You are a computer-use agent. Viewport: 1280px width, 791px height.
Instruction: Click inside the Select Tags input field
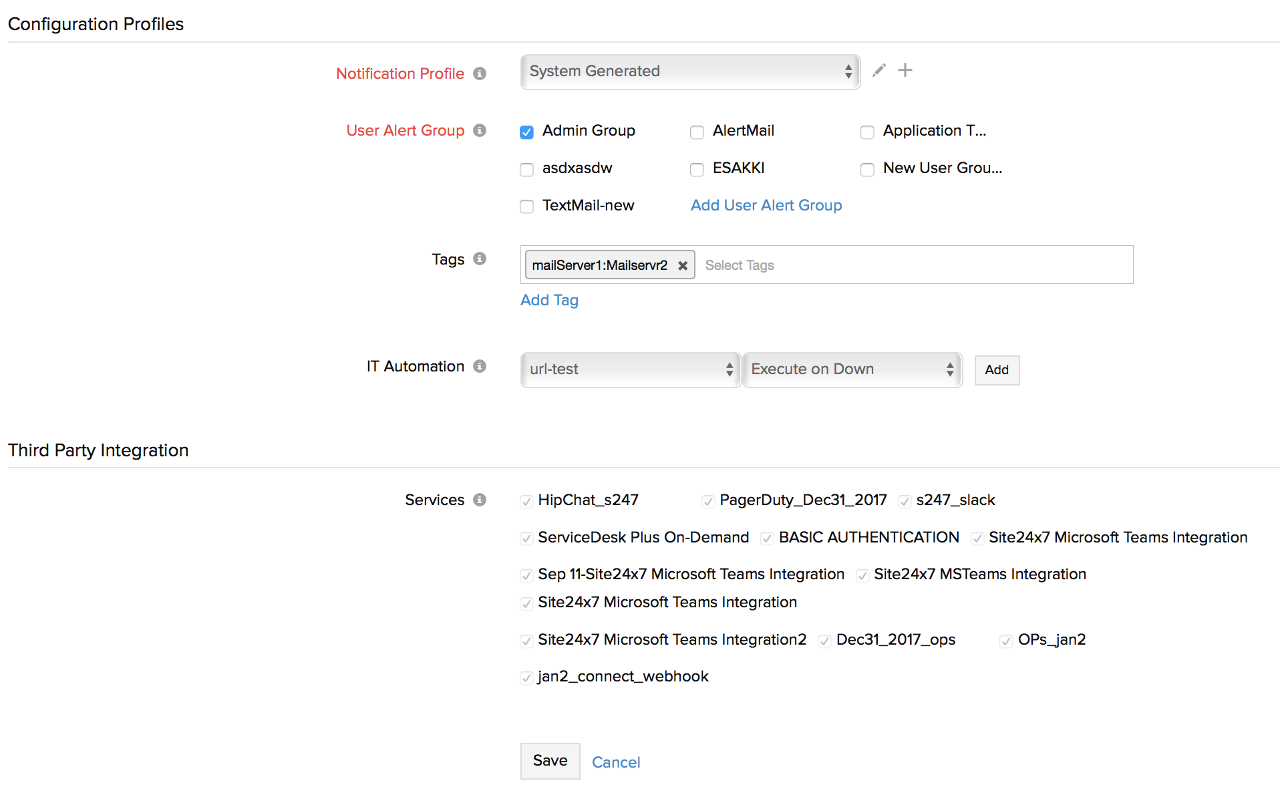(x=909, y=265)
